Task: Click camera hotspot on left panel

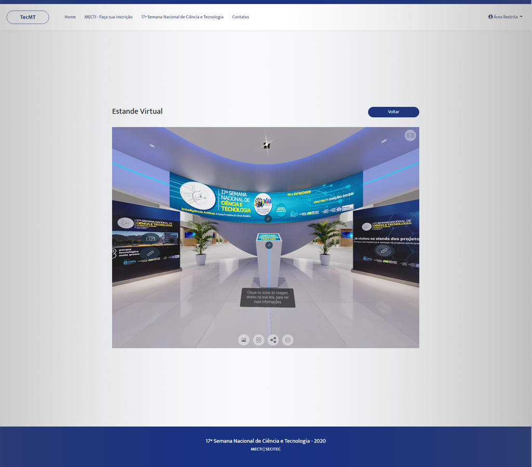Action: [151, 239]
